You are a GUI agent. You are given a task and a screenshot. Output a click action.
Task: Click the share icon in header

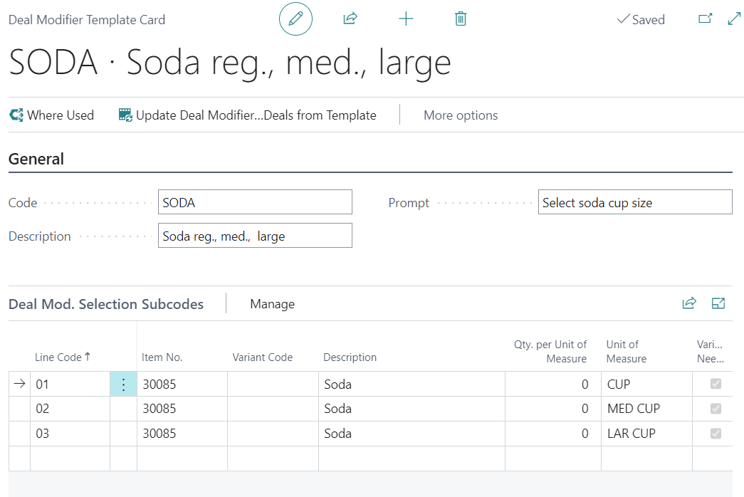(x=350, y=19)
